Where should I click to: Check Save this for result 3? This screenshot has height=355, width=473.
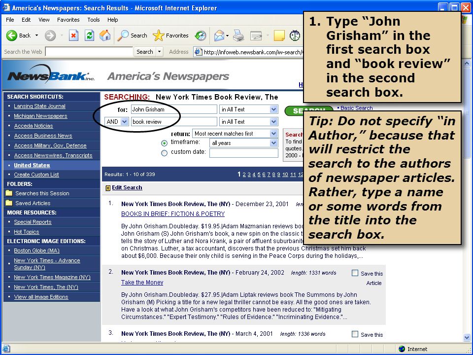pyautogui.click(x=355, y=334)
